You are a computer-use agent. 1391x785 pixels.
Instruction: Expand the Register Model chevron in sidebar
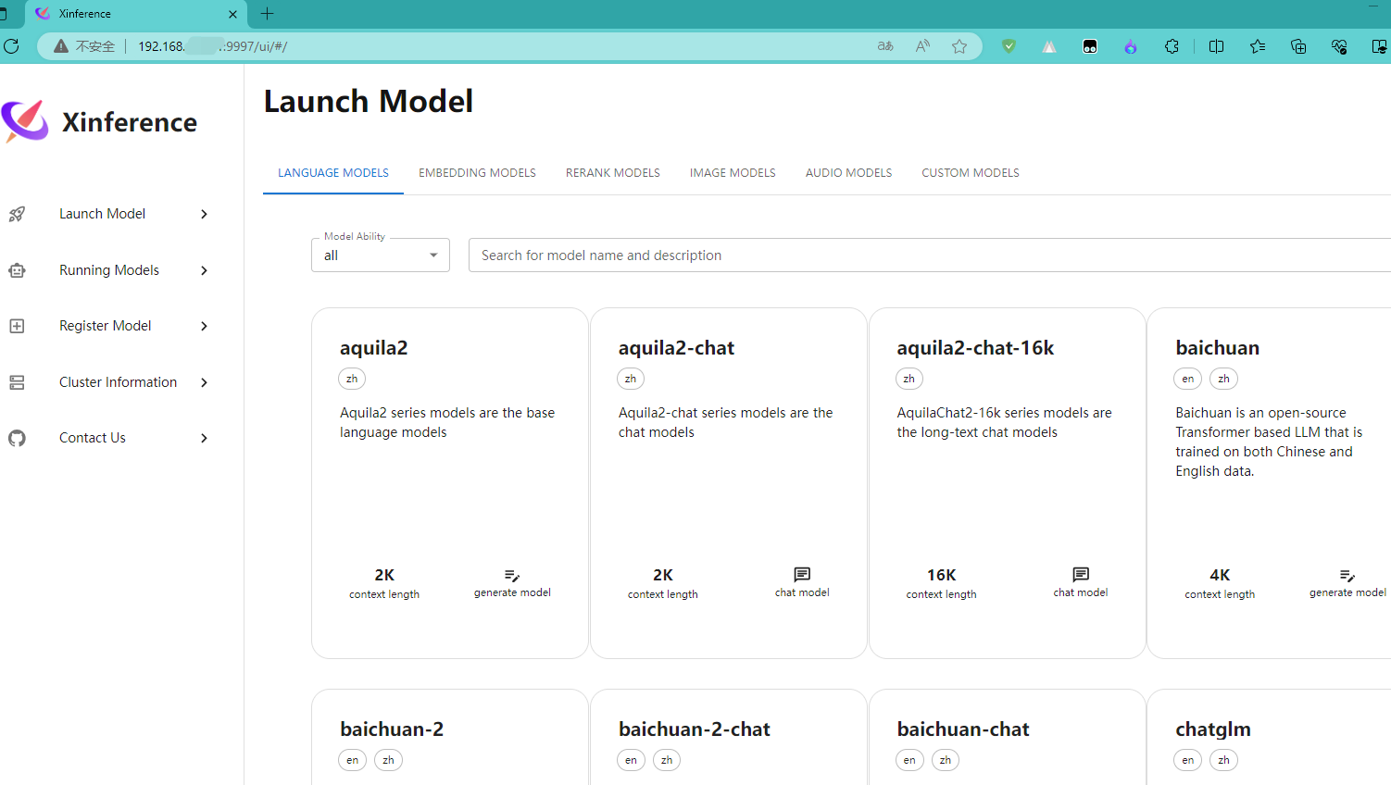click(205, 326)
